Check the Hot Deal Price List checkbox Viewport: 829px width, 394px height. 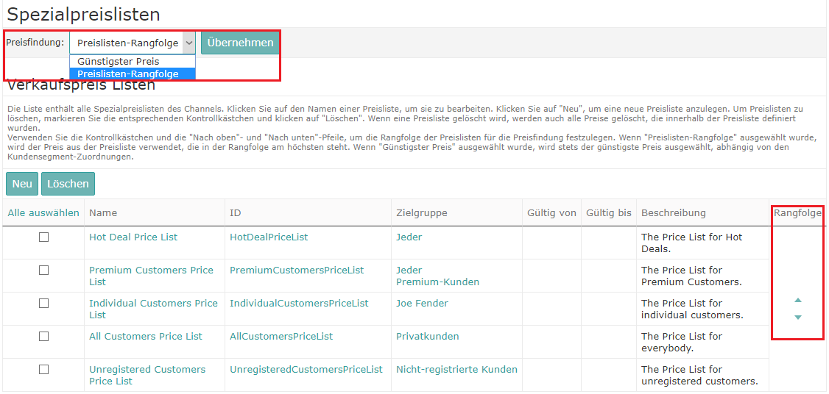(x=43, y=237)
